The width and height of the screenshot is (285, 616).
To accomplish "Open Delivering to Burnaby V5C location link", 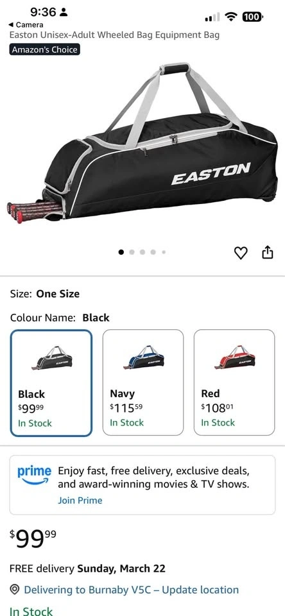I will (132, 590).
